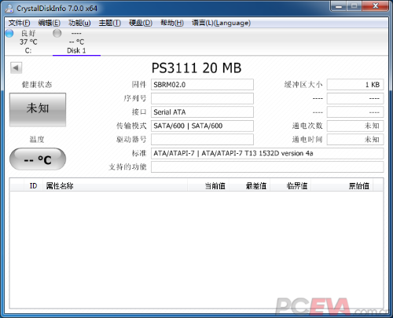Click the empty serial number field
The width and height of the screenshot is (393, 318).
pyautogui.click(x=202, y=98)
